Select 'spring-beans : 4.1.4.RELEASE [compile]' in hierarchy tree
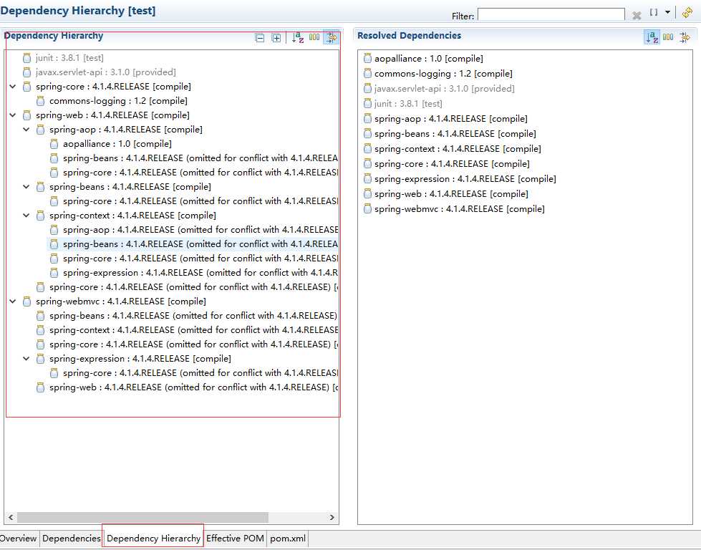 pyautogui.click(x=130, y=186)
